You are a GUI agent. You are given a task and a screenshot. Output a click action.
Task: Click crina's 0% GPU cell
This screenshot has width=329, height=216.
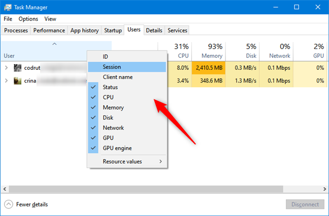coord(310,81)
